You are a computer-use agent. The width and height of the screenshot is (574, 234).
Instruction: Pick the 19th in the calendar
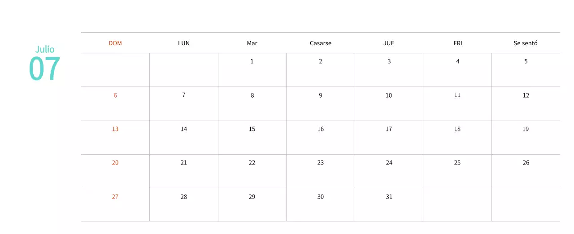[x=526, y=129]
